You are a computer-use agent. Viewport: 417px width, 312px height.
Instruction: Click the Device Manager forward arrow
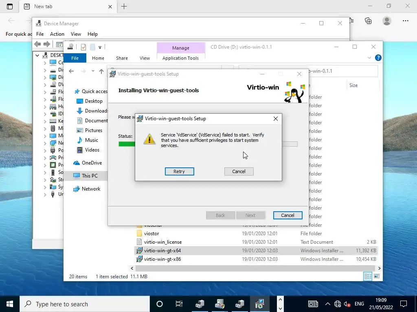point(46,44)
